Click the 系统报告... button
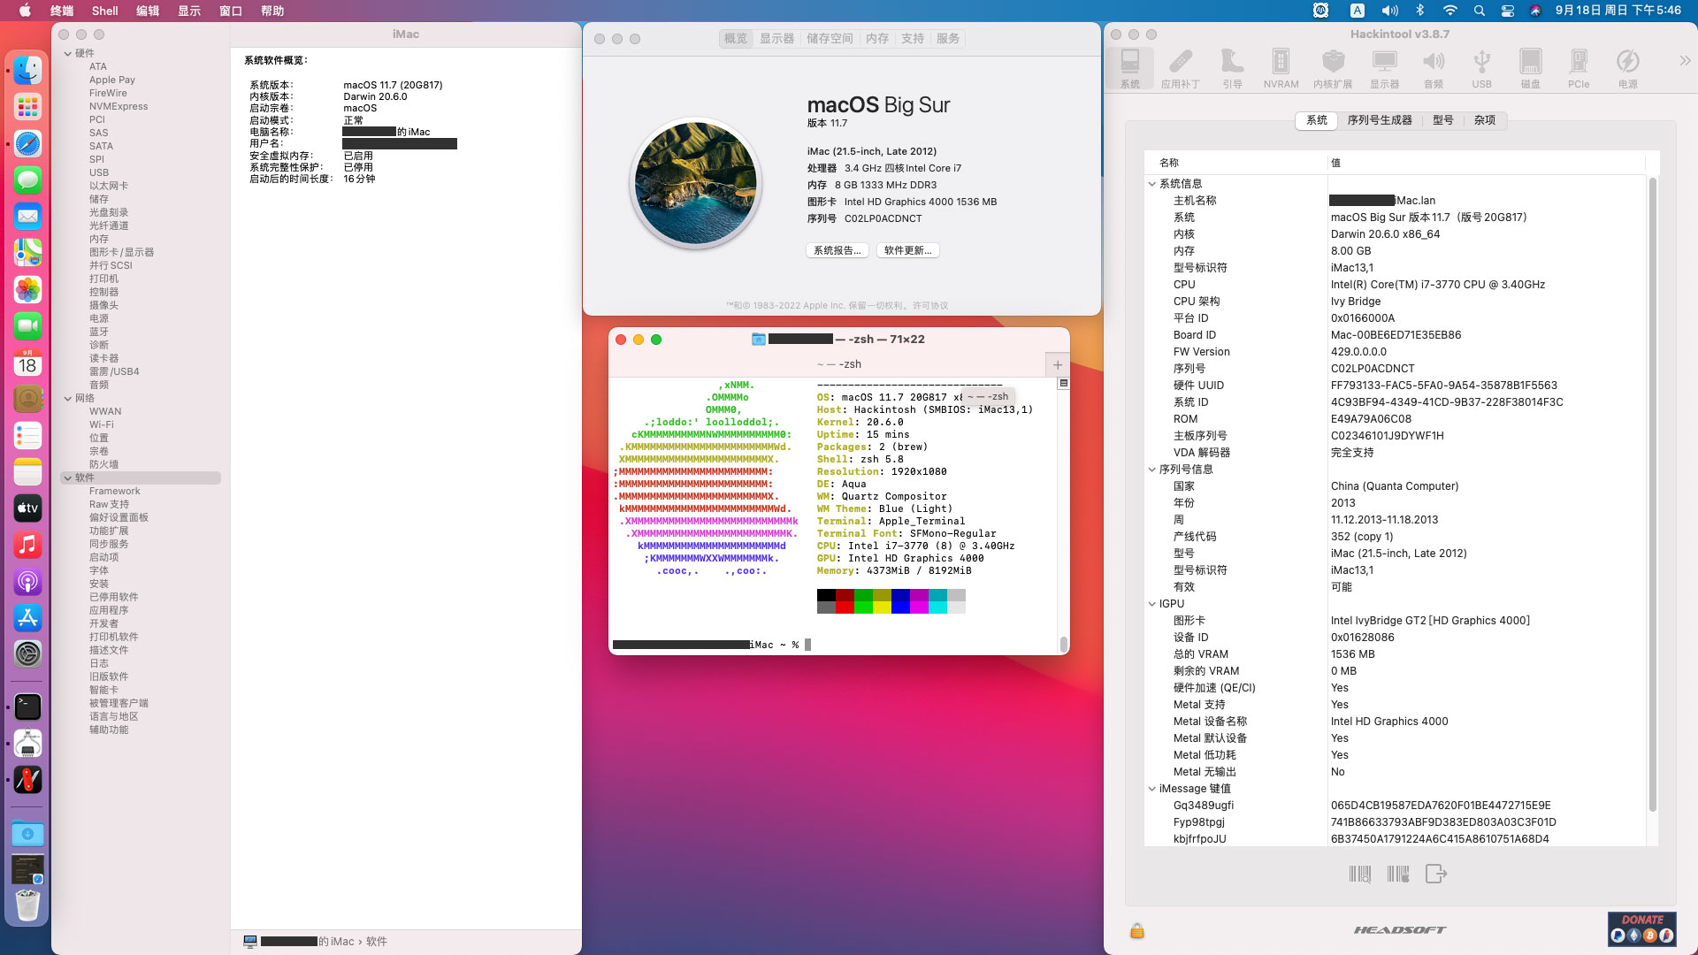This screenshot has height=955, width=1698. pyautogui.click(x=836, y=250)
